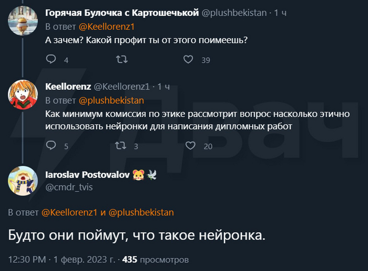The width and height of the screenshot is (368, 271).
Task: Like the tweet with 39 likes
Action: [x=188, y=60]
